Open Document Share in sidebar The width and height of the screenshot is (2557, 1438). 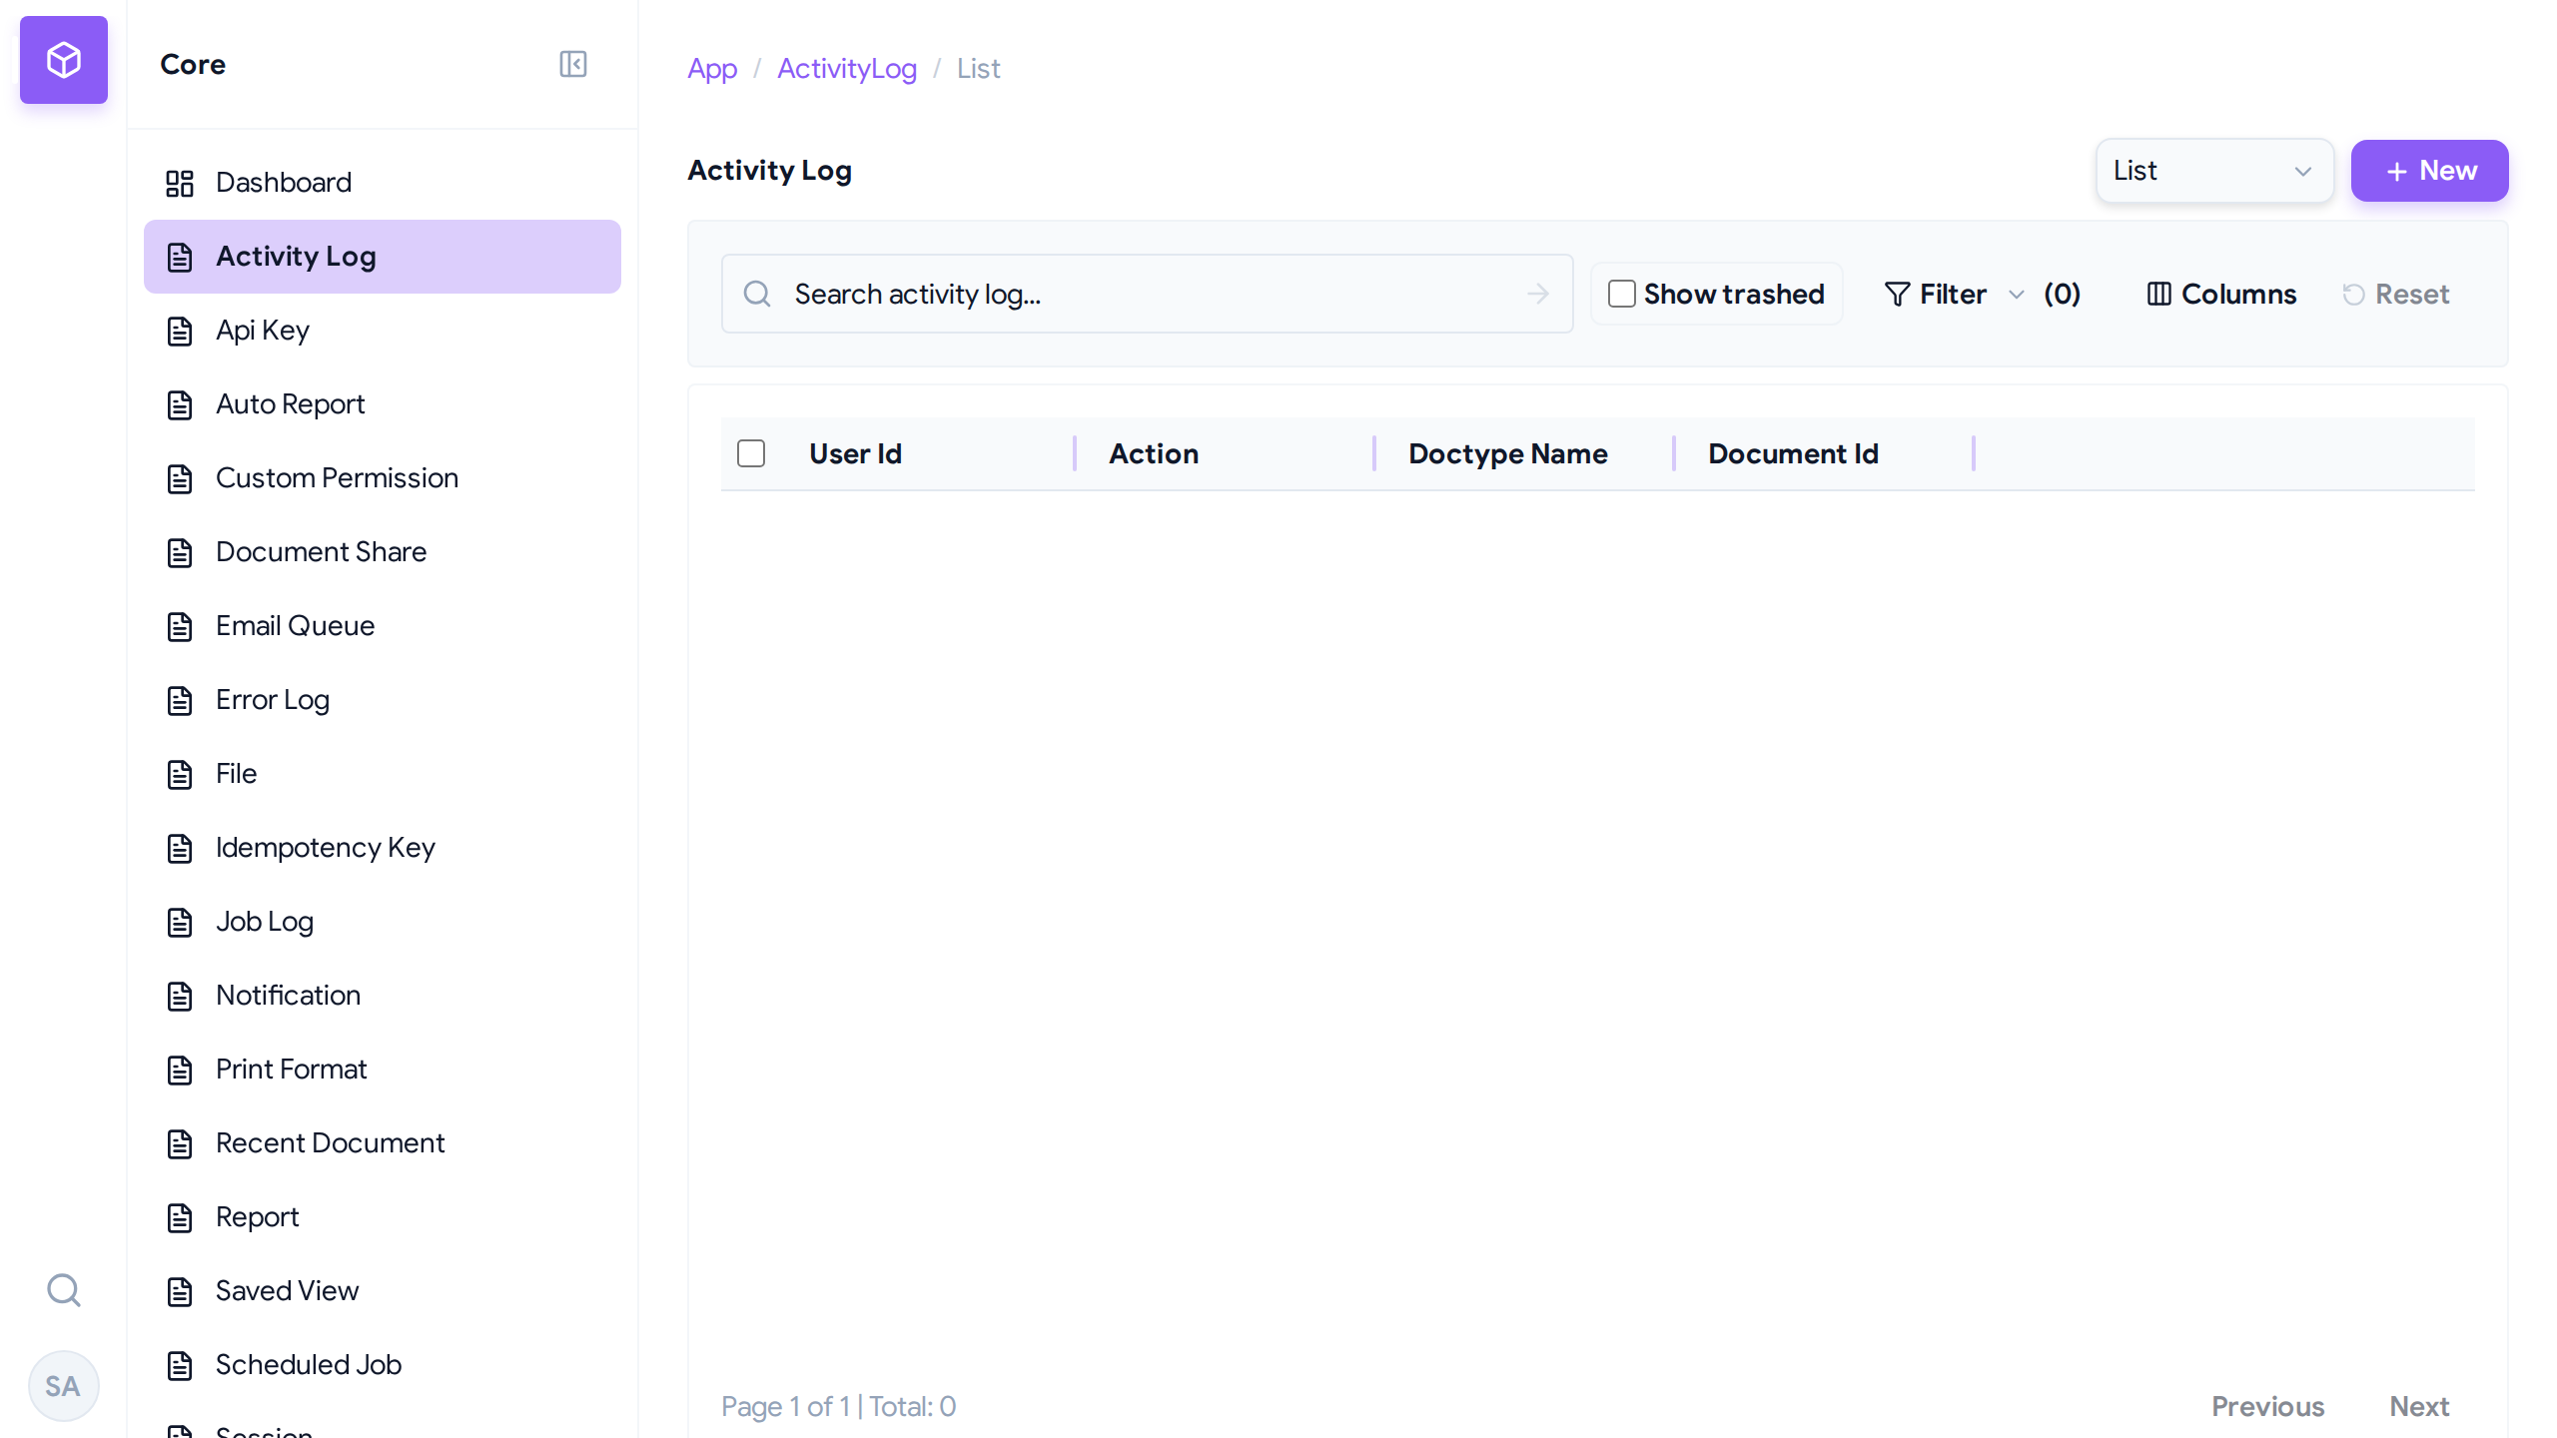click(383, 552)
